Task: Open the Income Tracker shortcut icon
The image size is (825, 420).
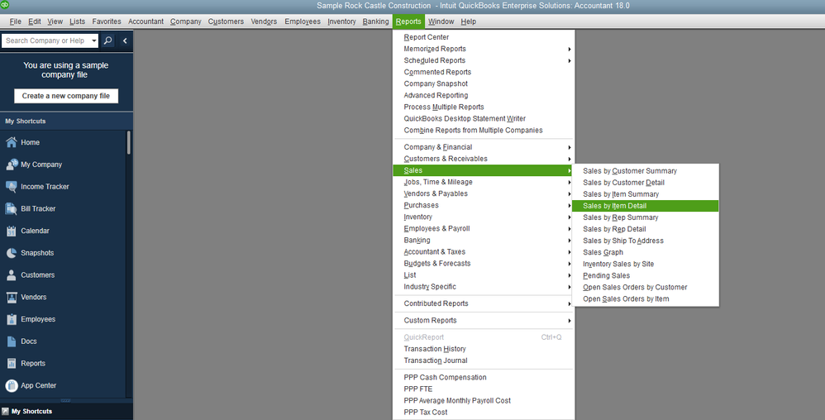Action: point(11,186)
